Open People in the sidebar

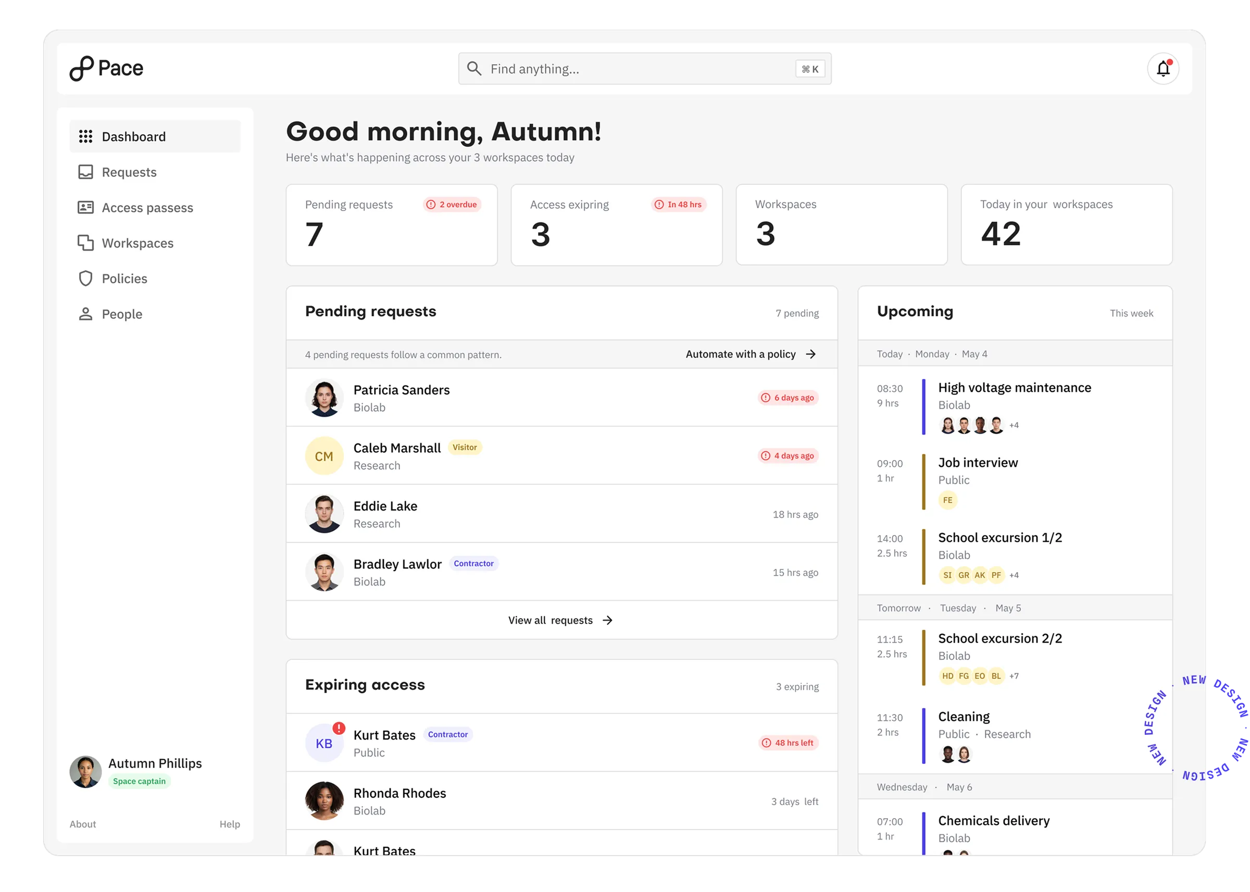click(155, 314)
